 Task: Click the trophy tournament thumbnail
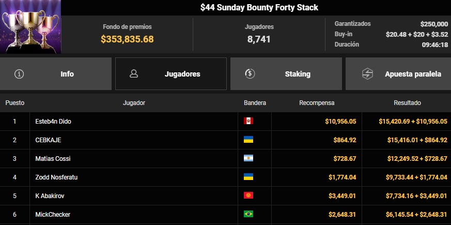[x=30, y=27]
